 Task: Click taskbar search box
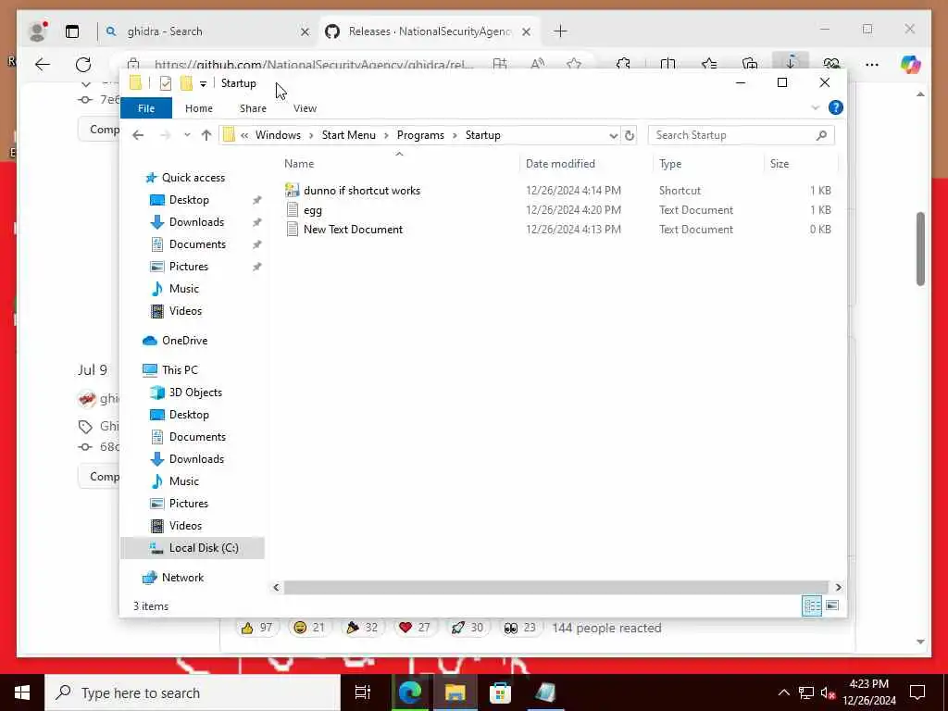(x=193, y=692)
